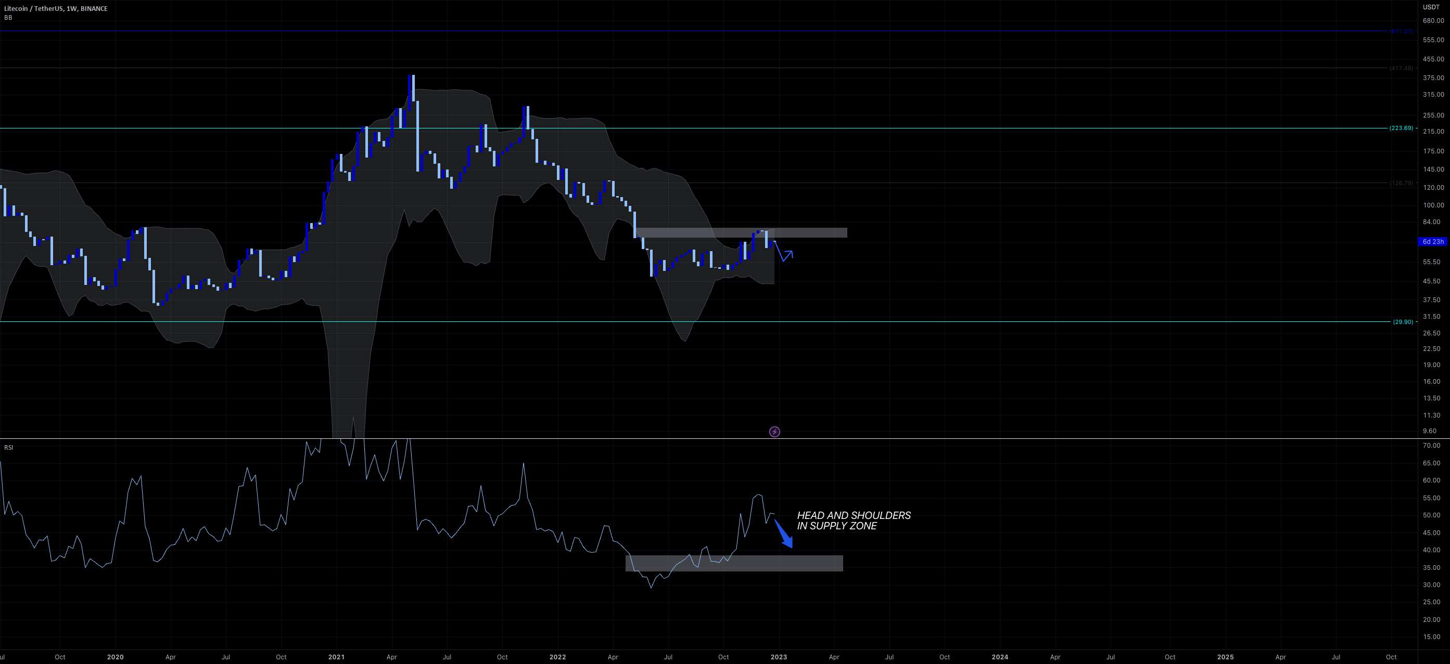Click the (417.48) gray line label
The width and height of the screenshot is (1450, 664).
point(1401,68)
